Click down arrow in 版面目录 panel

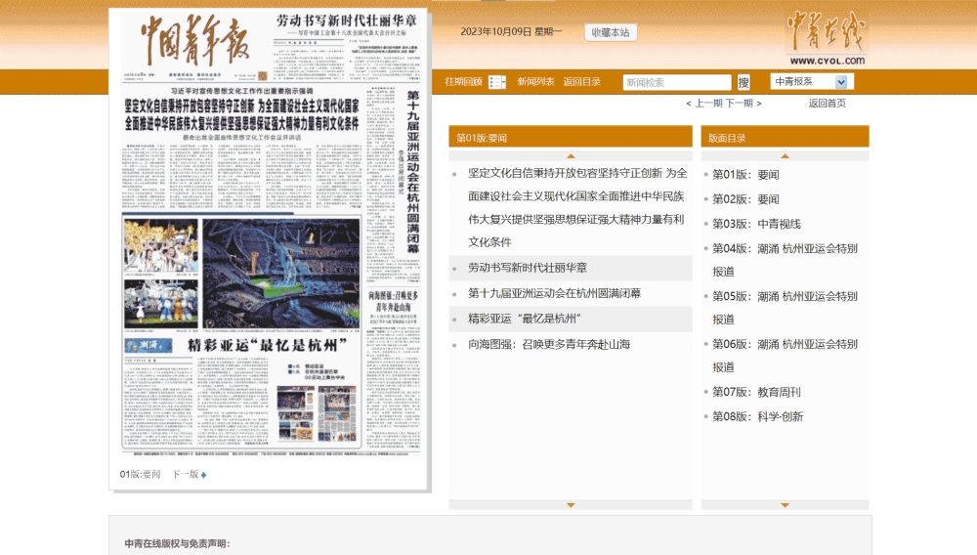[x=785, y=504]
